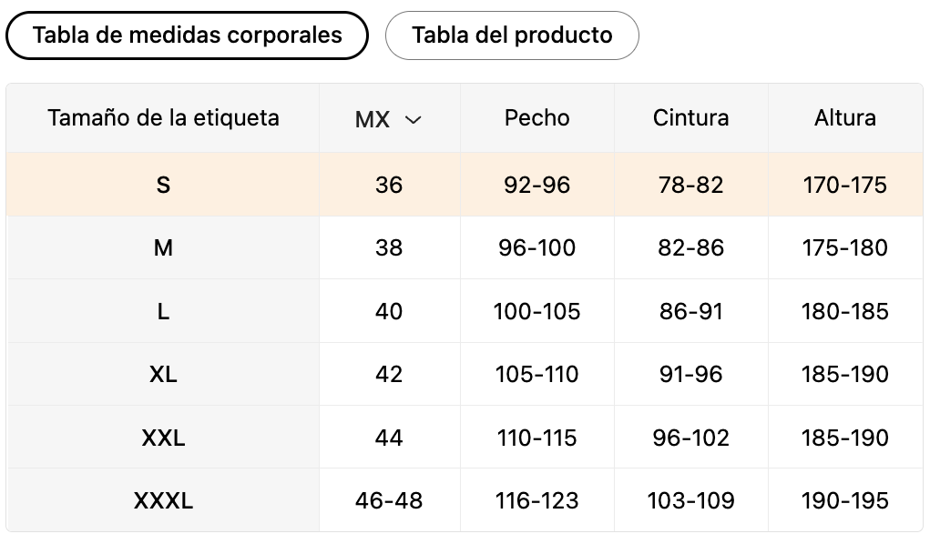Select the XXXL size label cell
Viewport: 940px width, 544px height.
163,500
